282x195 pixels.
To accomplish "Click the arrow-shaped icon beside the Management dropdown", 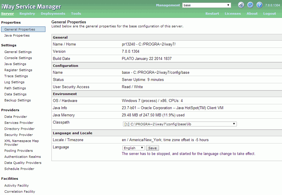I will pyautogui.click(x=241, y=5).
